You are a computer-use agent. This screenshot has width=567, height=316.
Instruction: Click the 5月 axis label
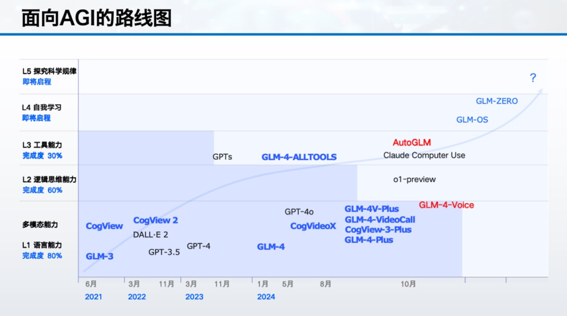(x=288, y=284)
